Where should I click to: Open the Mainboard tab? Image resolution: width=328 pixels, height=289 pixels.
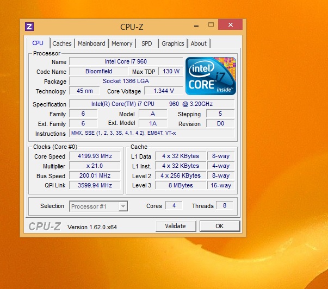(x=91, y=43)
